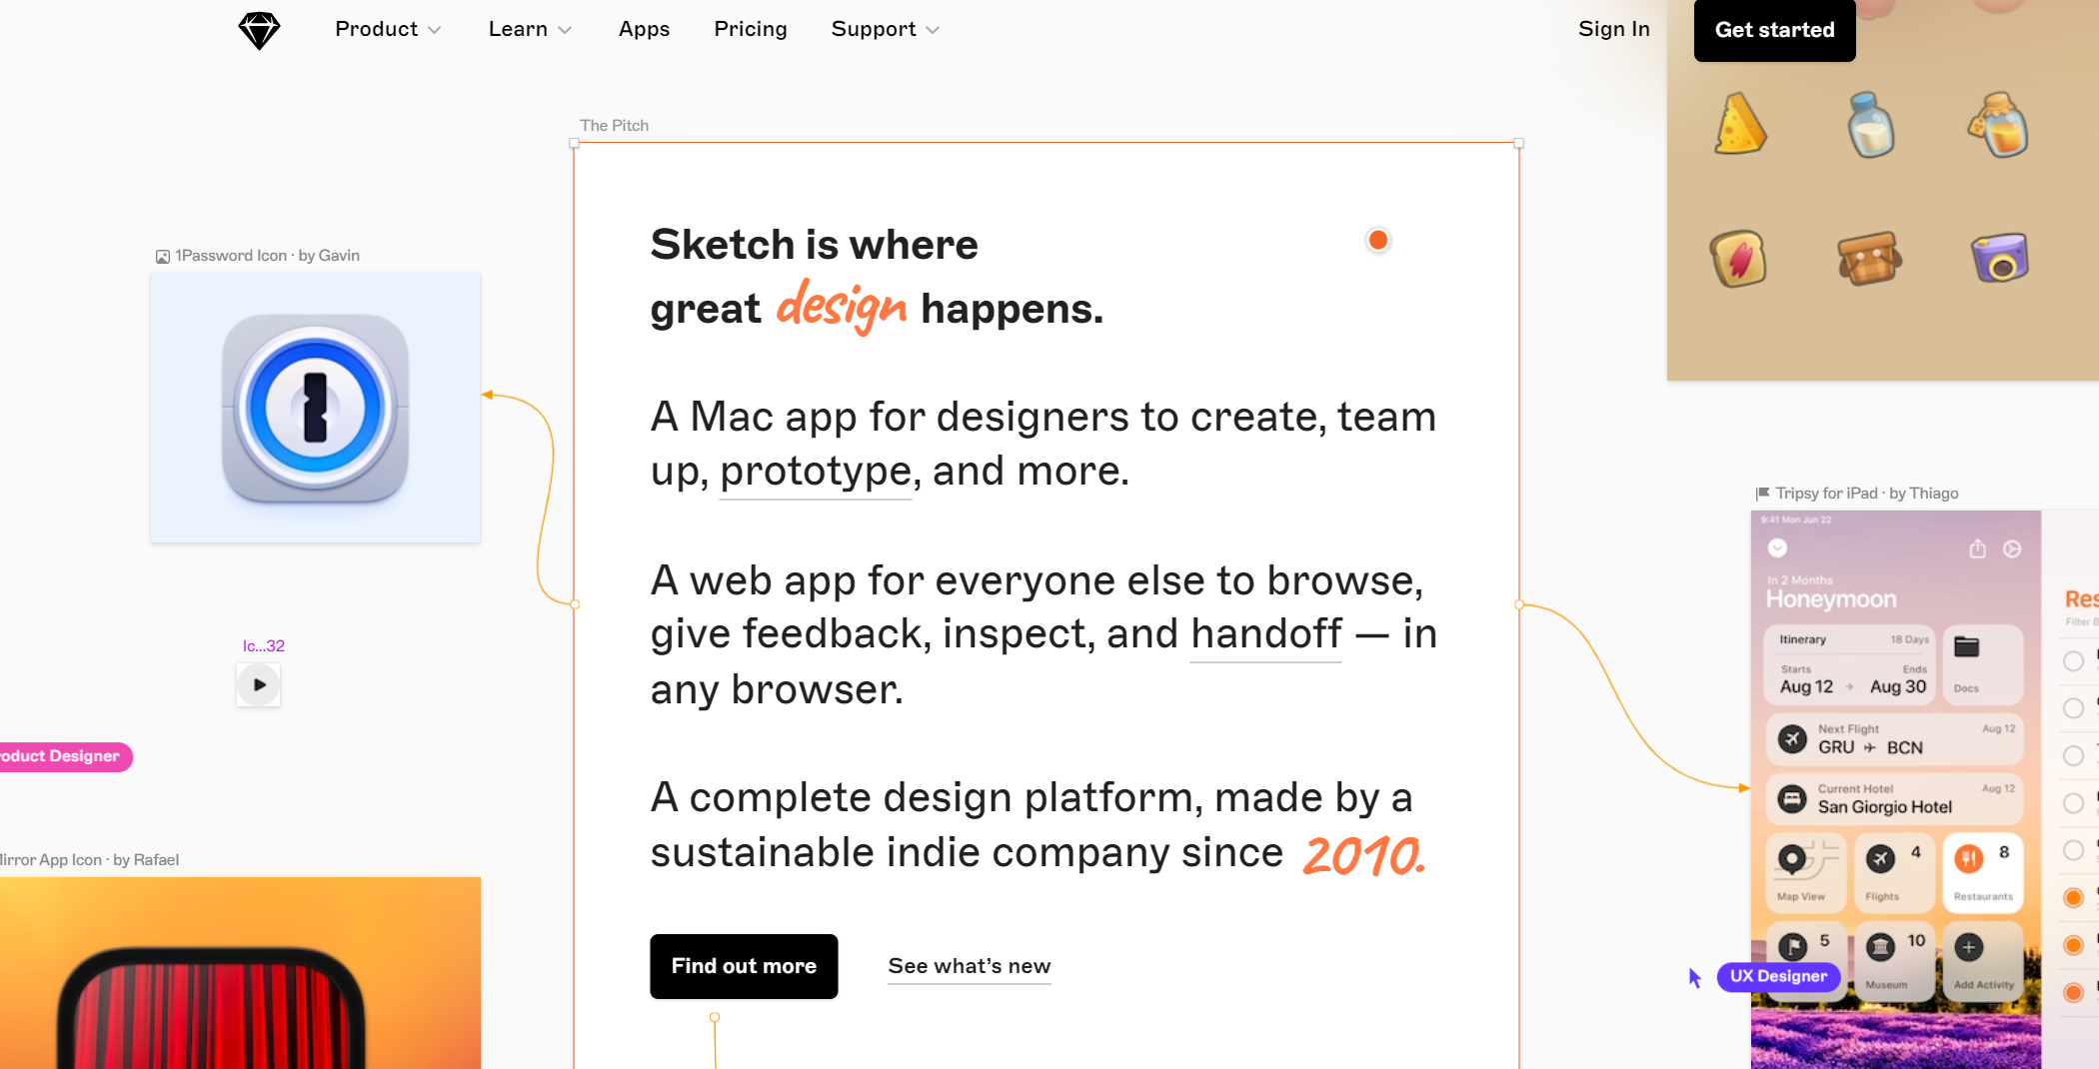2099x1069 pixels.
Task: Click the share icon in Tripsy mockup
Action: (x=1977, y=548)
